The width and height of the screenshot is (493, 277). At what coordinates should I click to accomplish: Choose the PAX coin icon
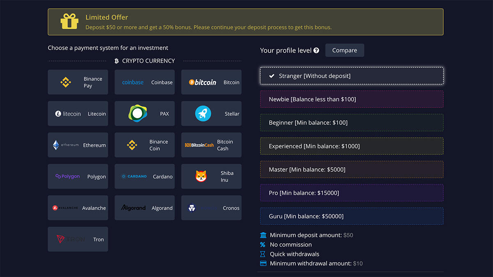[137, 114]
